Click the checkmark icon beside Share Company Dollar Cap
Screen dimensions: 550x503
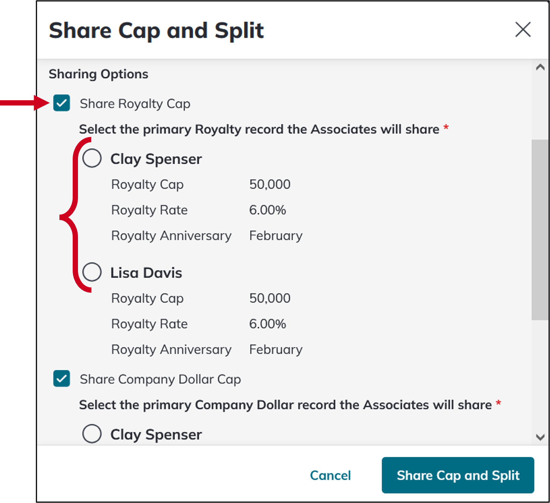pyautogui.click(x=61, y=379)
